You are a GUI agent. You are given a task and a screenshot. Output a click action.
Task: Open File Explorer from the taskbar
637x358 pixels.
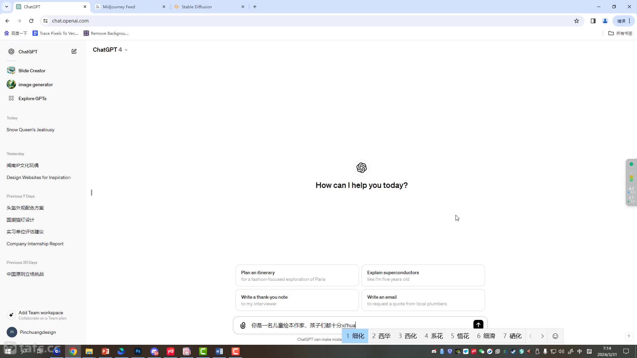pyautogui.click(x=89, y=351)
